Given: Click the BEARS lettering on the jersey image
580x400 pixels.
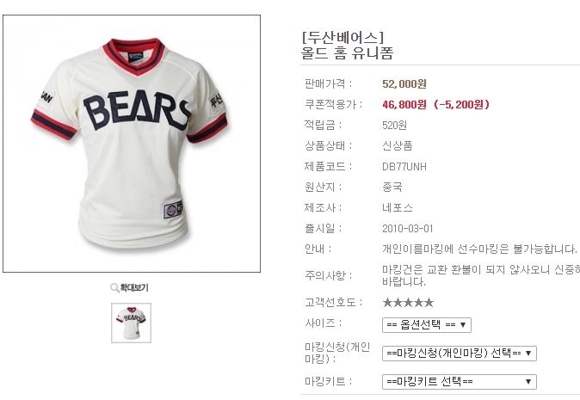Looking at the screenshot, I should 136,110.
